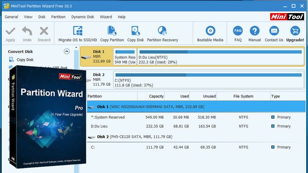Click the Apply checkmark icon
This screenshot has height=173, width=308.
tap(10, 31)
